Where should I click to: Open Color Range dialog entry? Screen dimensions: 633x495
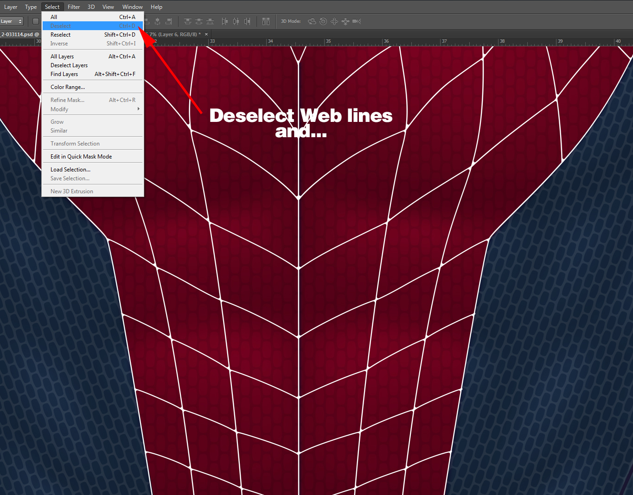(93, 87)
